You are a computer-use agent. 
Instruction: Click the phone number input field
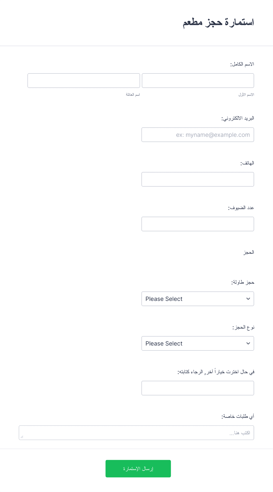tap(198, 179)
